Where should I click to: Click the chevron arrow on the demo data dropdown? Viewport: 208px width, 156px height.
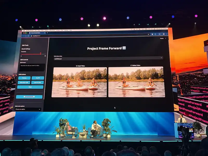[161, 58]
